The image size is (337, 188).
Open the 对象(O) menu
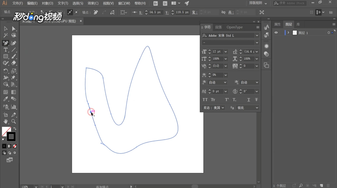tap(47, 3)
